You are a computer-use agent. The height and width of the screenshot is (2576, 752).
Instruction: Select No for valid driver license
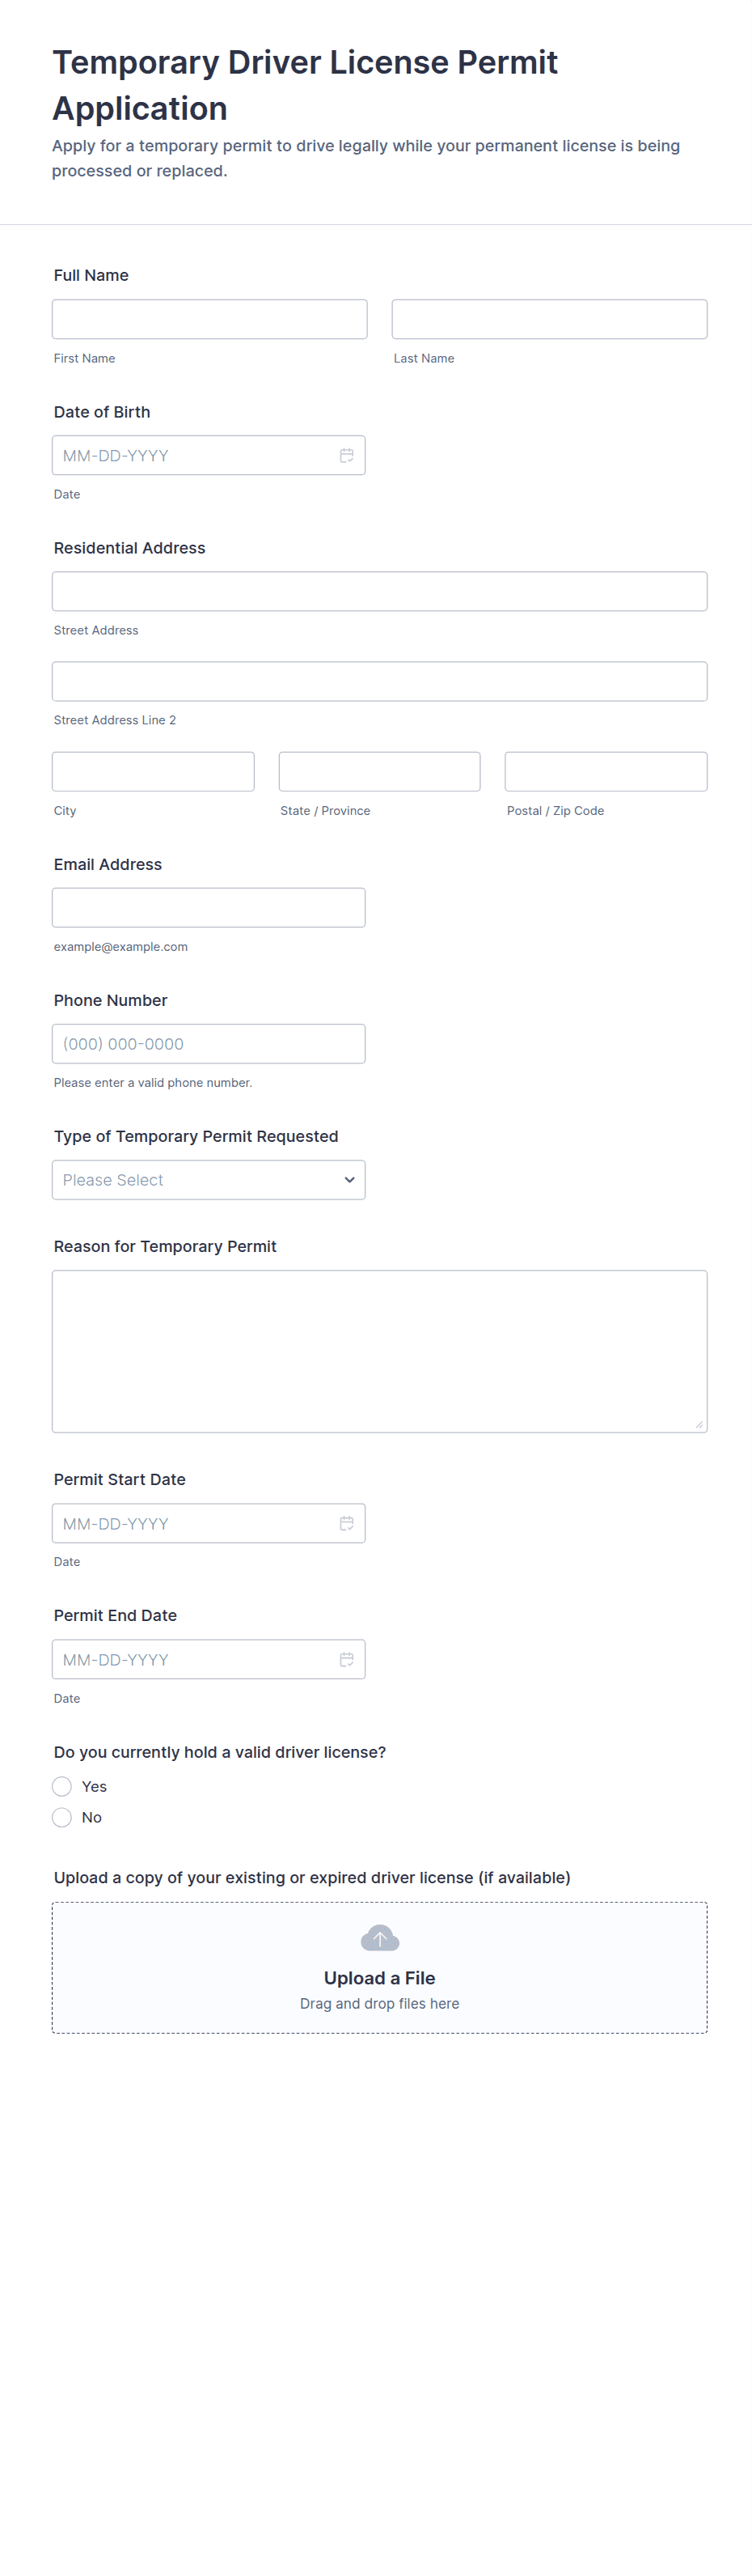coord(62,1817)
